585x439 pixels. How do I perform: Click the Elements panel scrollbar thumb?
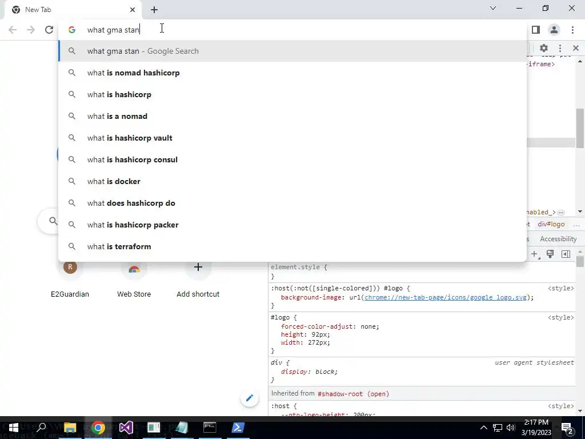tap(580, 128)
